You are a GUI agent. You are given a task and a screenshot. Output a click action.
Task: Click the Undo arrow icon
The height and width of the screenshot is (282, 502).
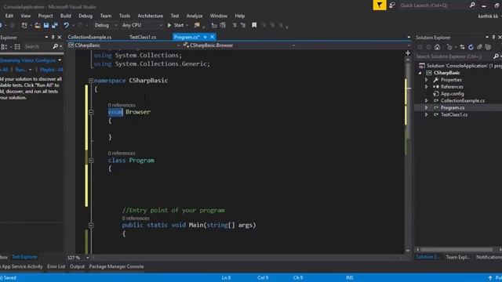coord(66,25)
